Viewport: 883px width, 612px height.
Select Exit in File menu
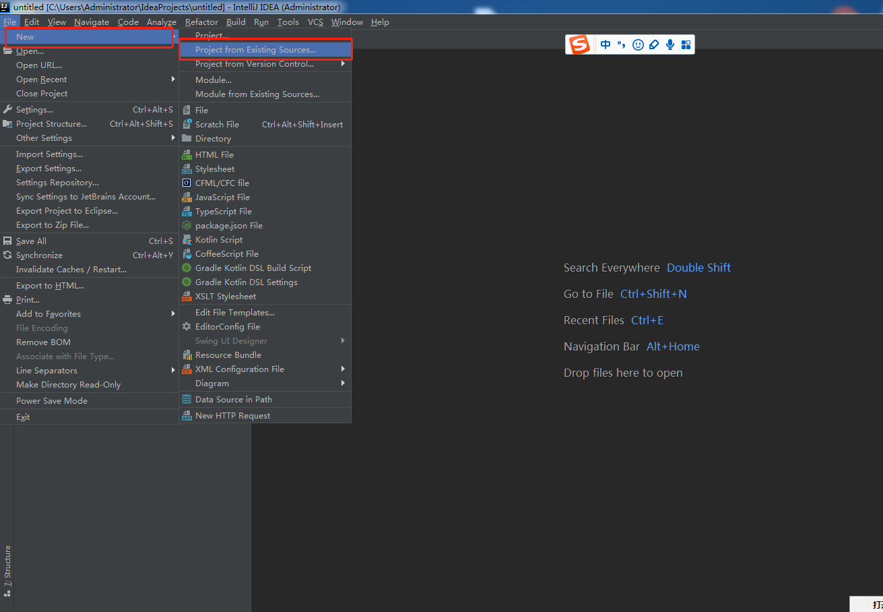pos(89,417)
